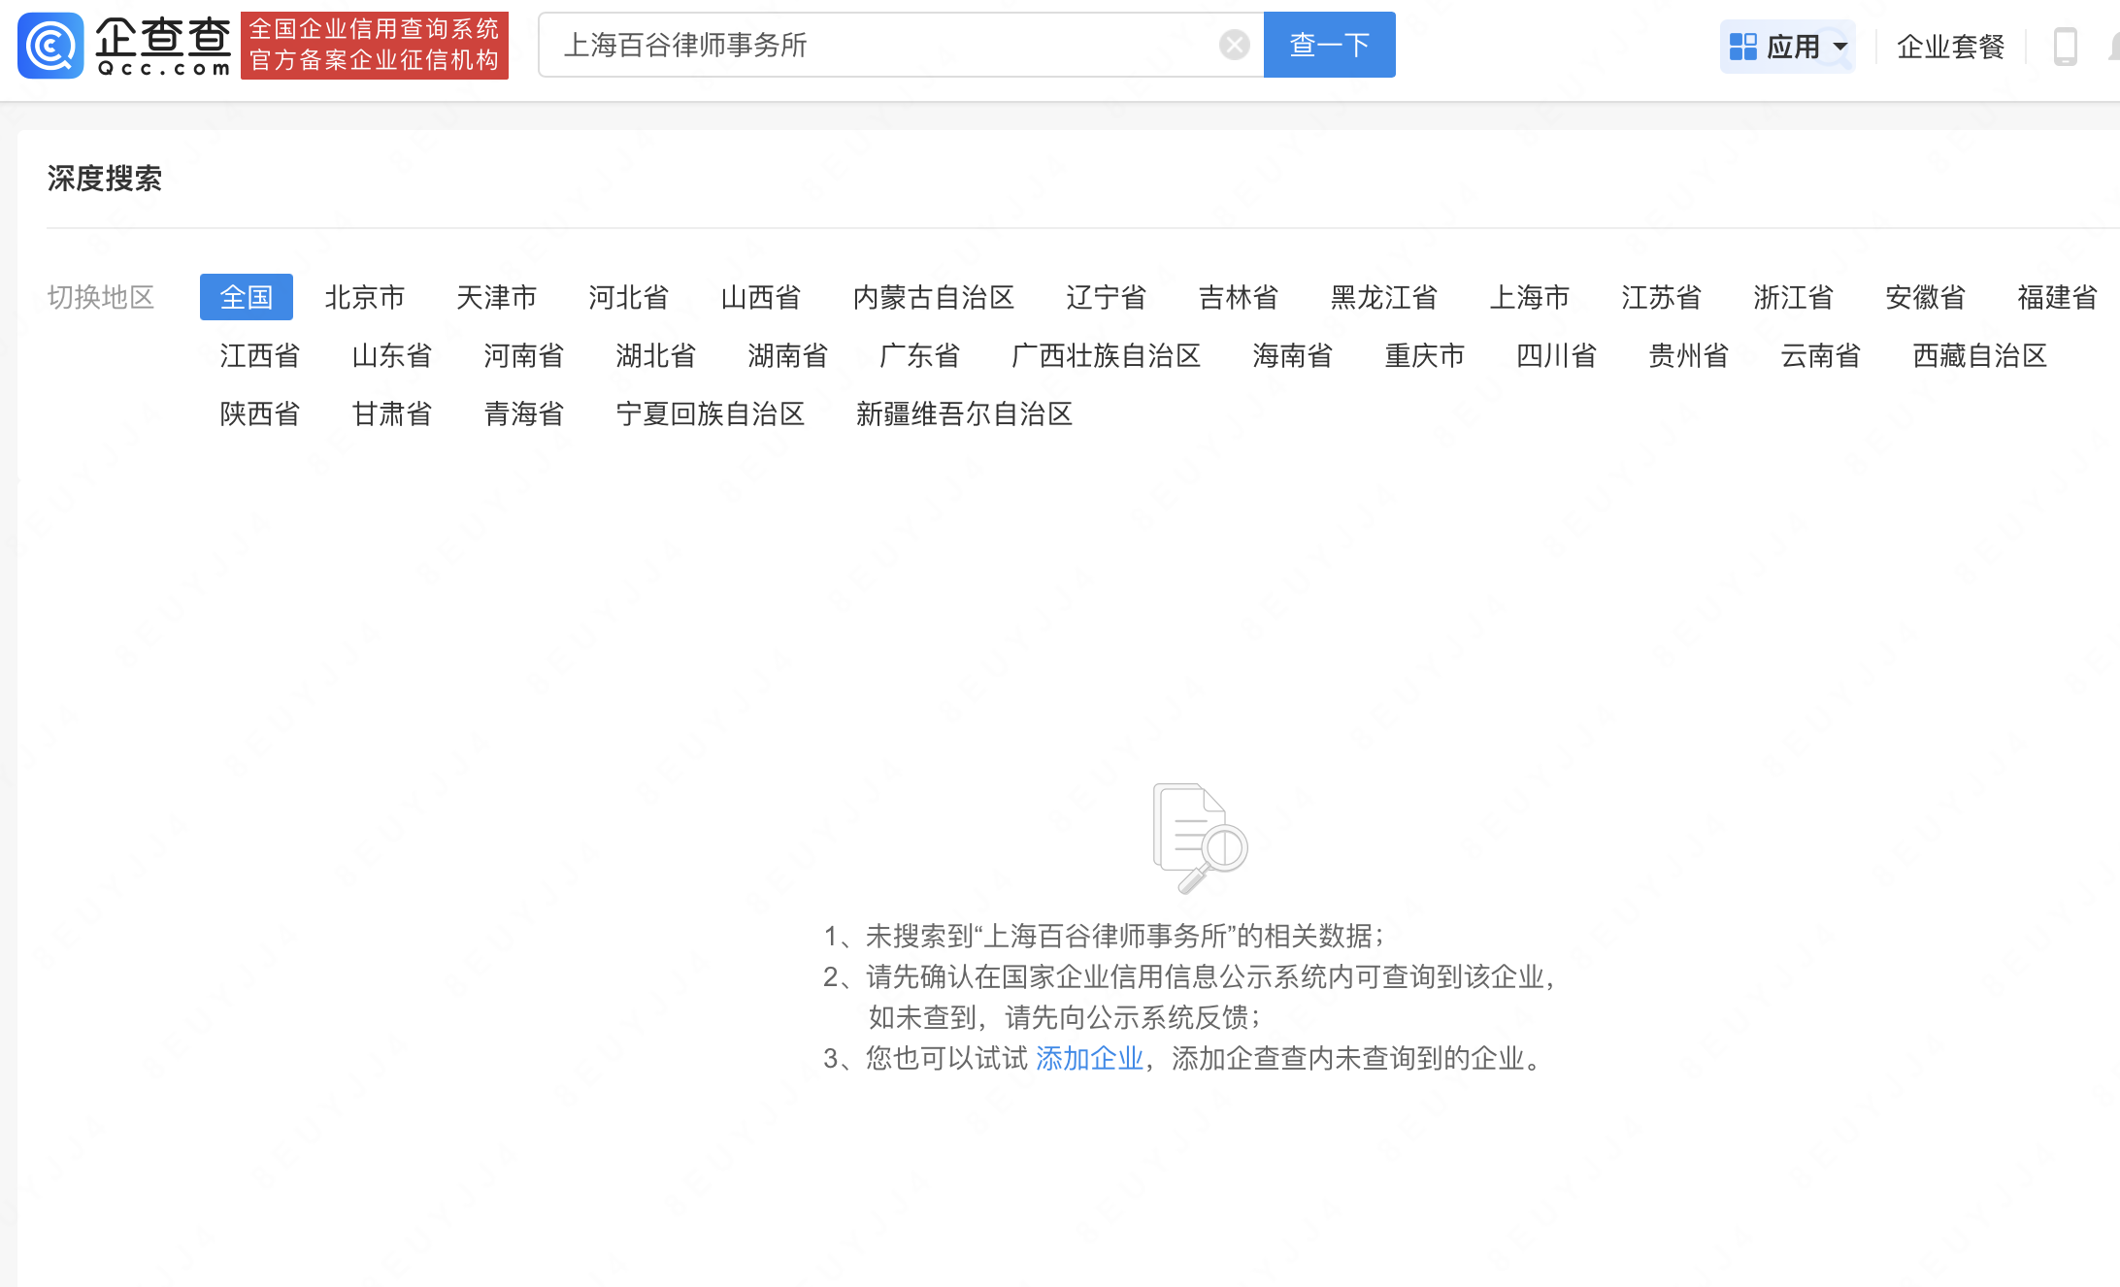Click the 企查查 Qcc.com wordmark
The image size is (2120, 1287).
tap(163, 46)
